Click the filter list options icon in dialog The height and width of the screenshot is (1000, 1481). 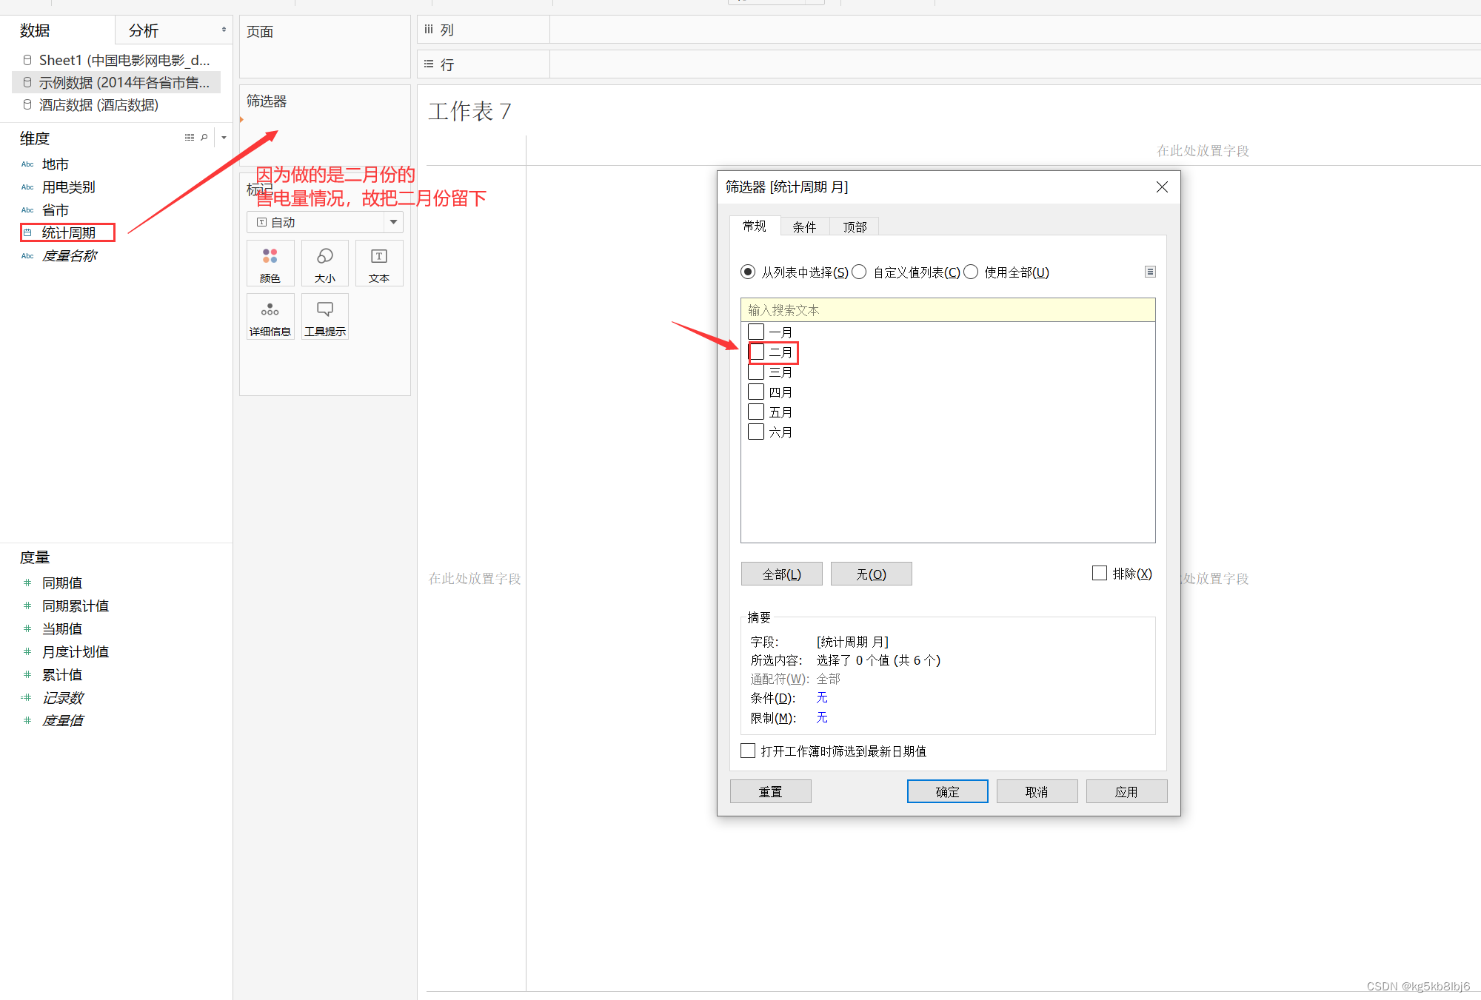(x=1150, y=272)
